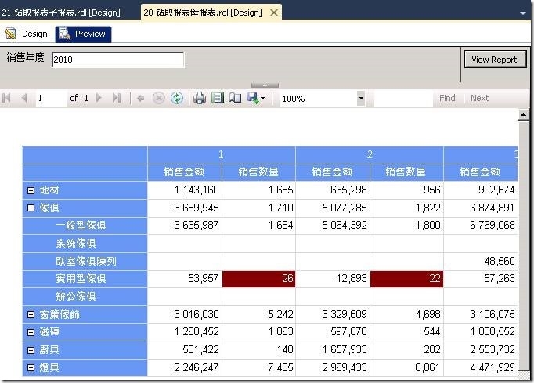
Task: Expand the 廚具 row
Action: point(31,350)
